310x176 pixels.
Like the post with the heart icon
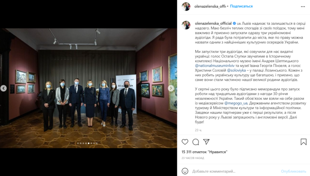(x=185, y=142)
